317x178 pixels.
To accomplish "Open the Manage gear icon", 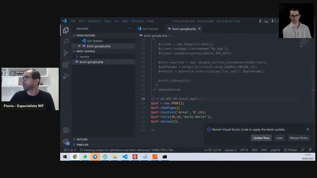I will (x=66, y=141).
